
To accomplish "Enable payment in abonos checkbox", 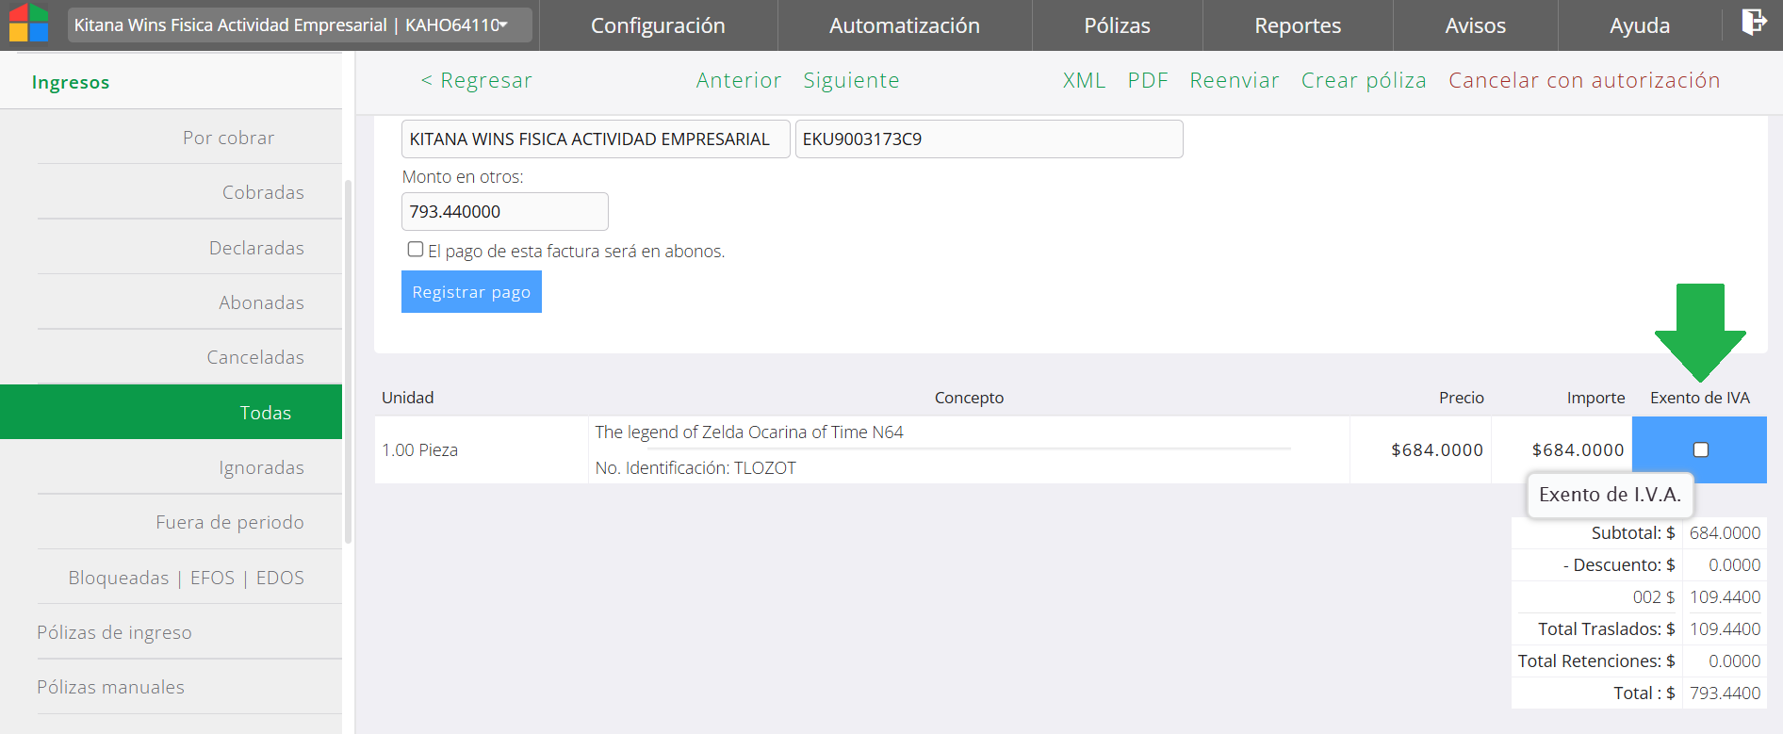I will 416,250.
